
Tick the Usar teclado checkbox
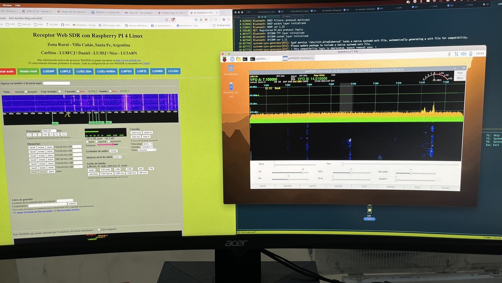coord(59,91)
